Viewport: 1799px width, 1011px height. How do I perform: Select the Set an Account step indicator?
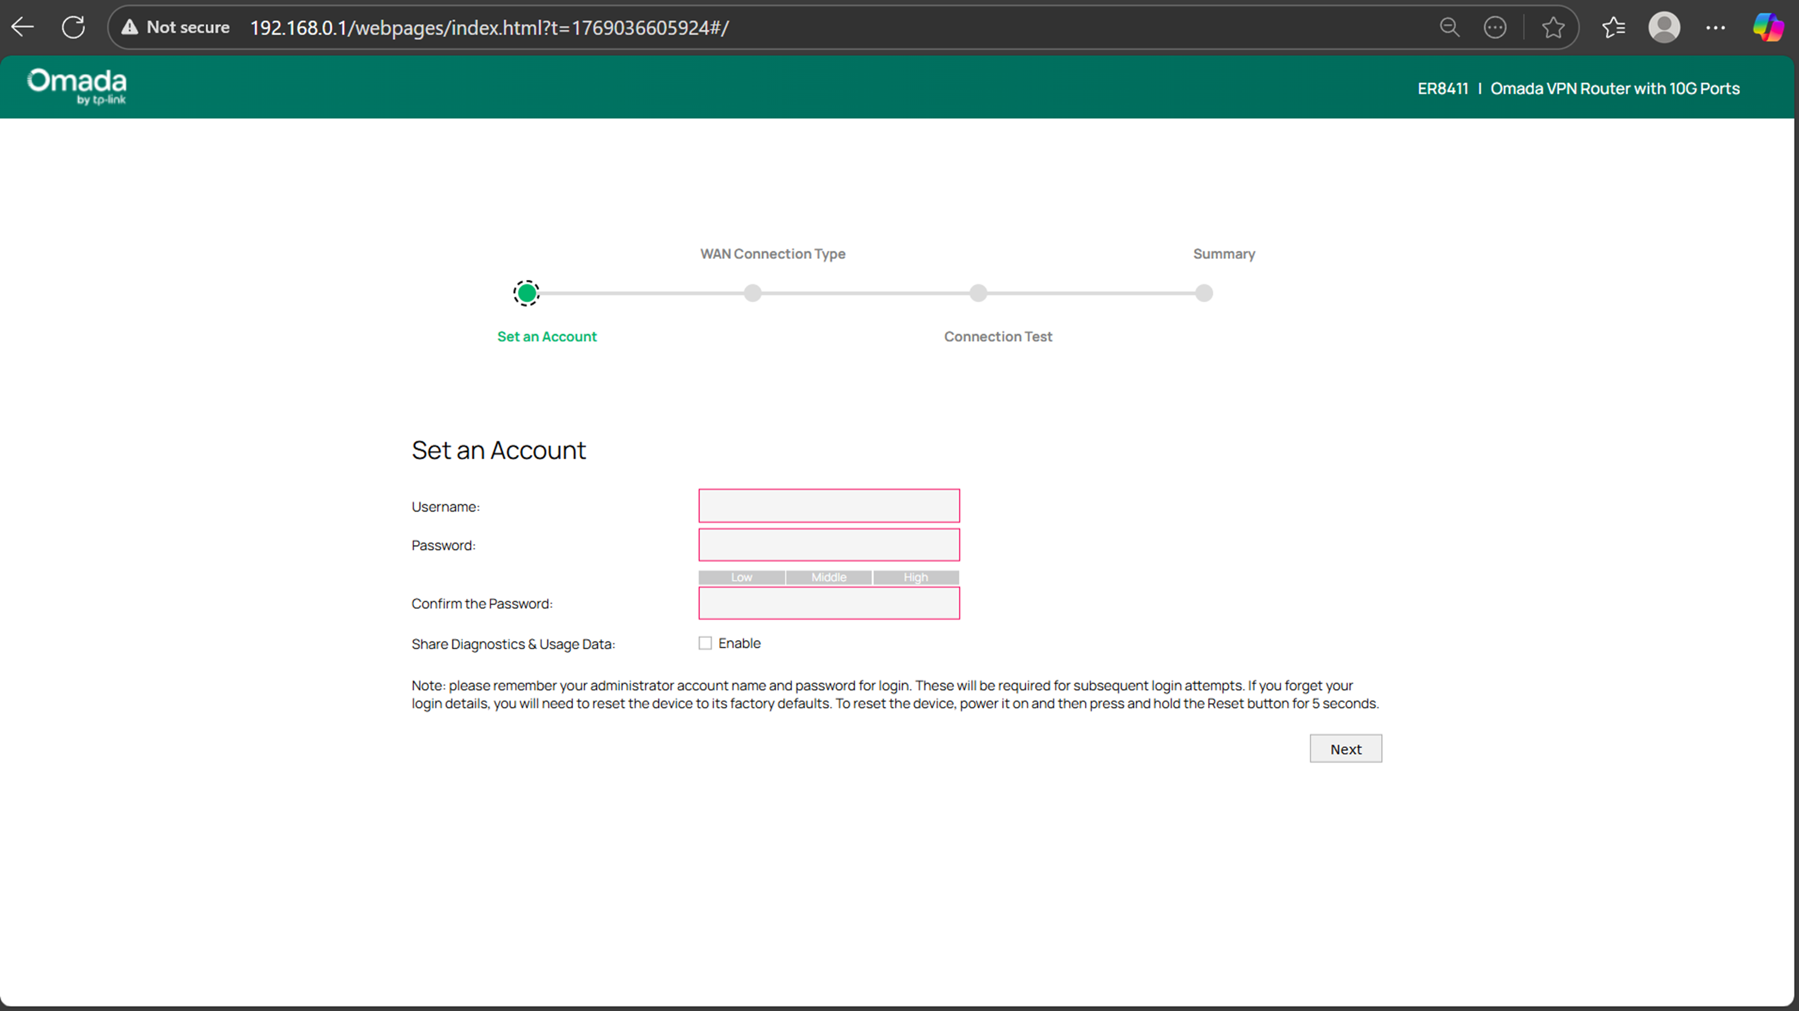pos(527,293)
